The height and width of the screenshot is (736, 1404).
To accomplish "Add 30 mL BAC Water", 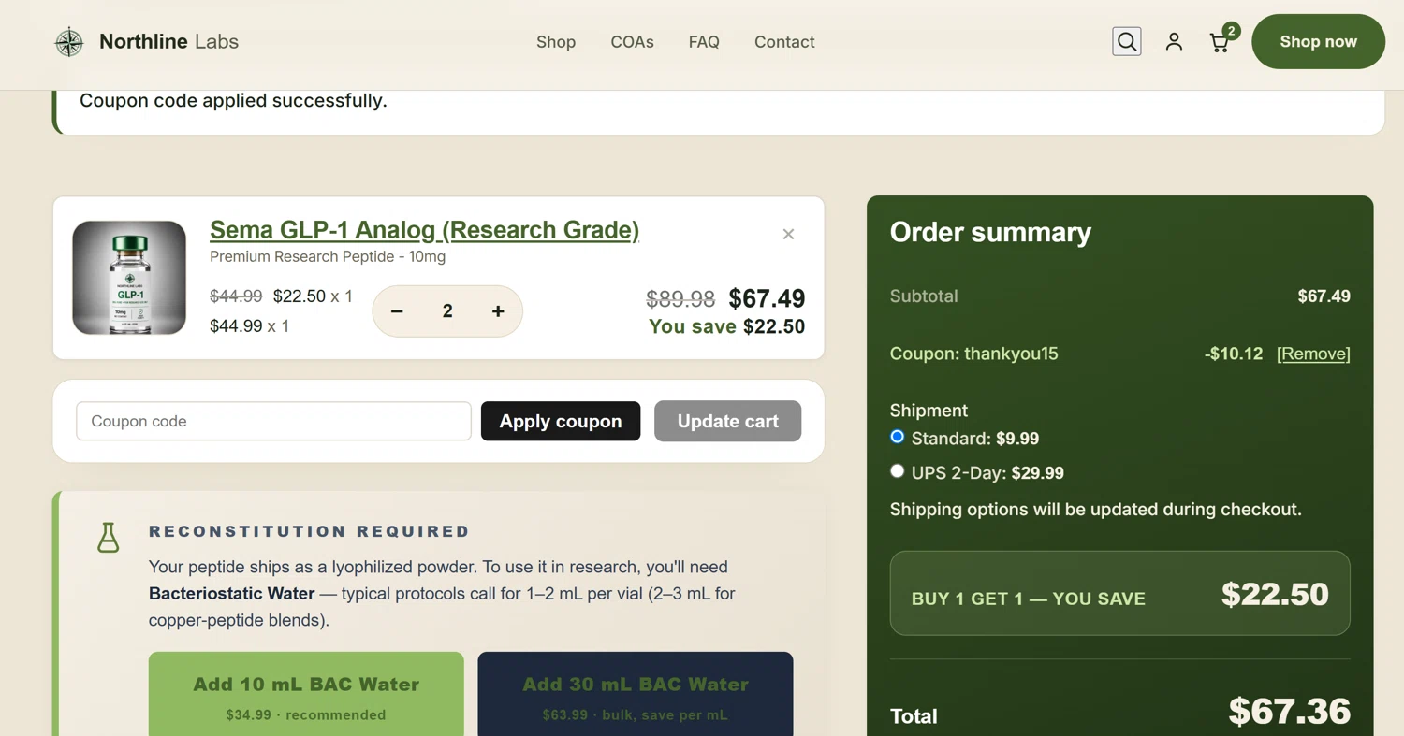I will [636, 694].
